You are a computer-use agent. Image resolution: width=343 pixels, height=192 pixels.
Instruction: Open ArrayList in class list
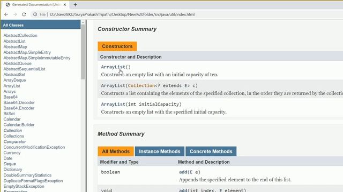[x=12, y=86]
